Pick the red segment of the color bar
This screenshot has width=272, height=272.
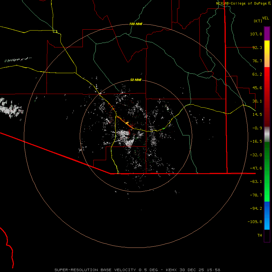pos(267,97)
